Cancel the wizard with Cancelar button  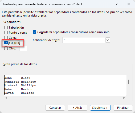55,108
